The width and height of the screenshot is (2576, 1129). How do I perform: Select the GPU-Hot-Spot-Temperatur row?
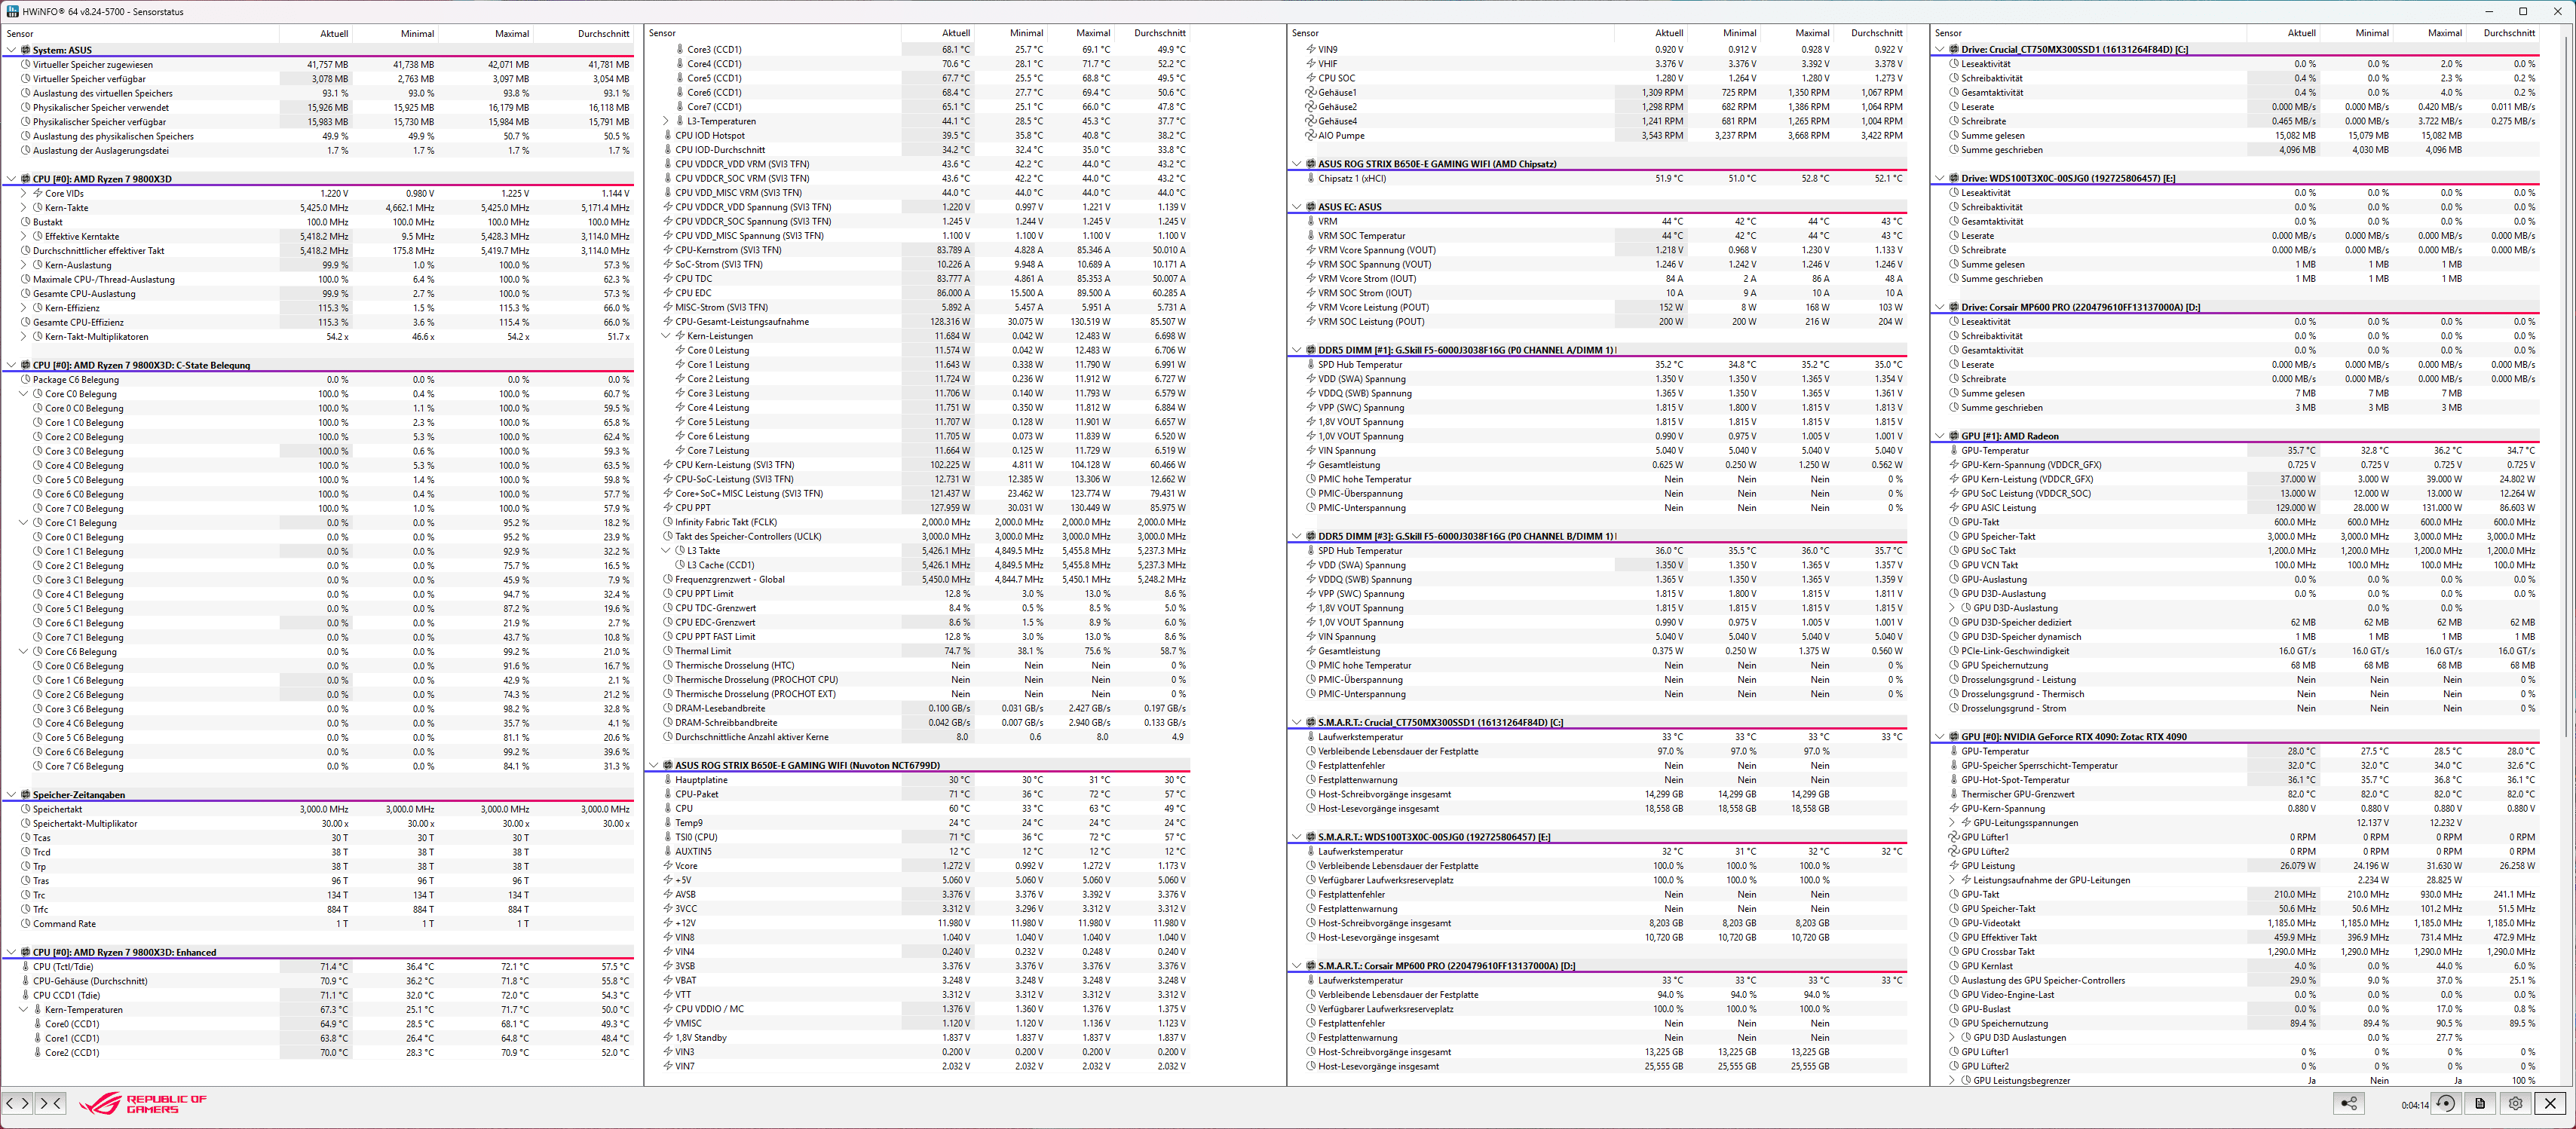pyautogui.click(x=2237, y=780)
